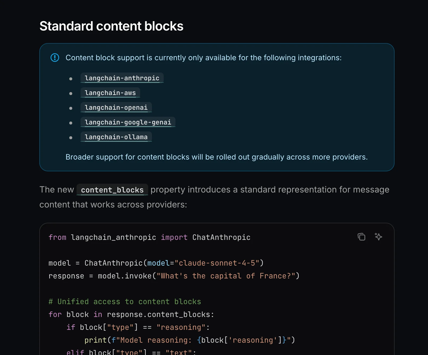Select the Standard content blocks heading
This screenshot has height=355, width=428.
pos(111,26)
